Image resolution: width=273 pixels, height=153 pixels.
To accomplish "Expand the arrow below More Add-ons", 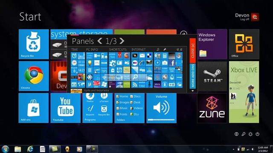I will [x=192, y=91].
